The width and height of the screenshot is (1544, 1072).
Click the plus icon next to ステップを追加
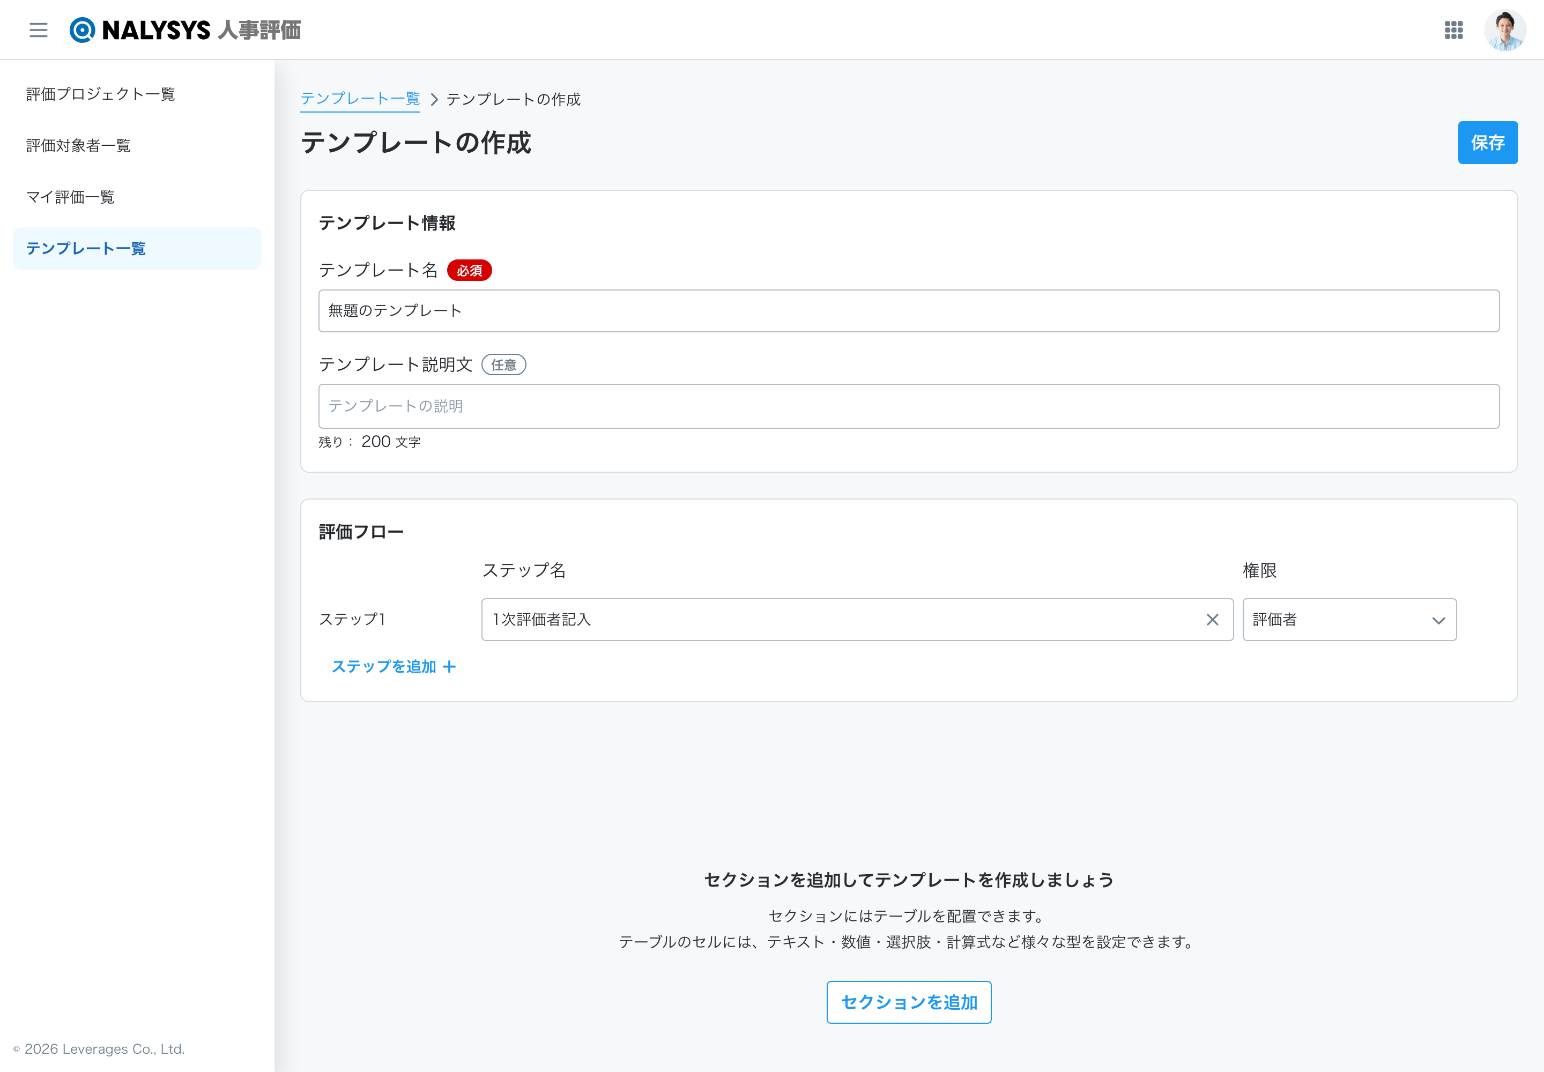coord(449,666)
